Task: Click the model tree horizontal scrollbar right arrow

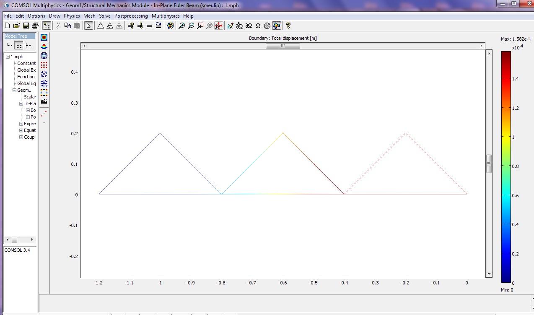Action: [x=32, y=240]
